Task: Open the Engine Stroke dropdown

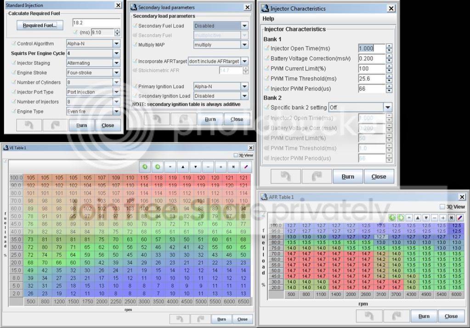Action: 117,72
